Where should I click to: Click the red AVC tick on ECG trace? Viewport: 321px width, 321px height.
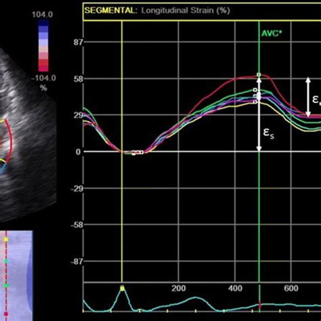[x=259, y=305]
